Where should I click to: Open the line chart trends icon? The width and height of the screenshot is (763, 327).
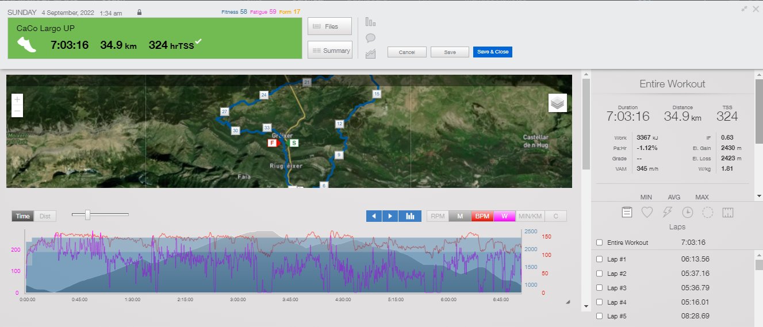point(370,53)
